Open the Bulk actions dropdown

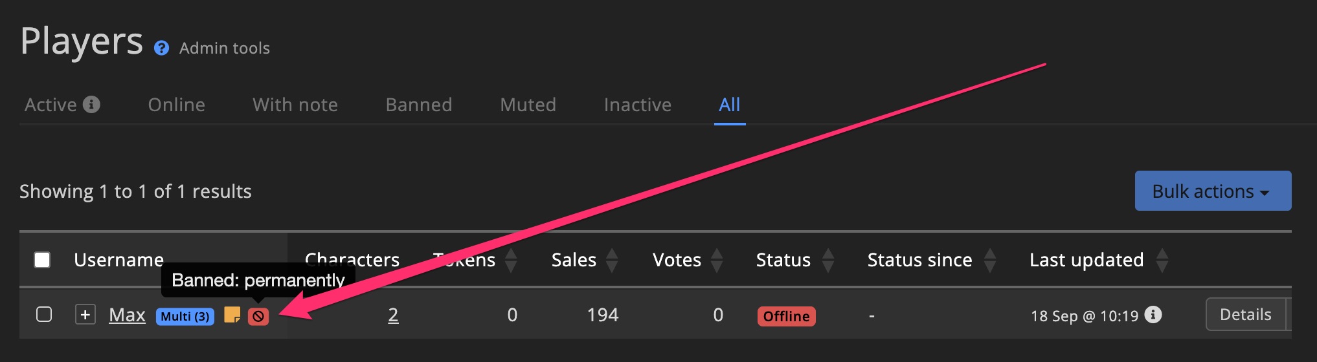tap(1212, 191)
